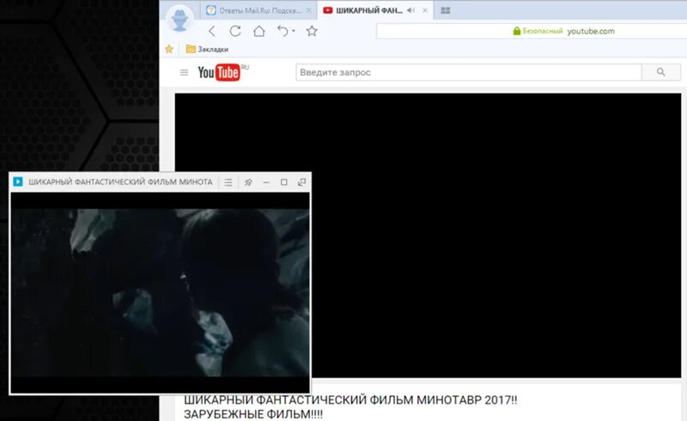Click the video title ШИКАРНЫЙ ФАНТАСТИЧЕСКИЙ ФИЛЬМ МИНОТАВР 2017

(350, 407)
